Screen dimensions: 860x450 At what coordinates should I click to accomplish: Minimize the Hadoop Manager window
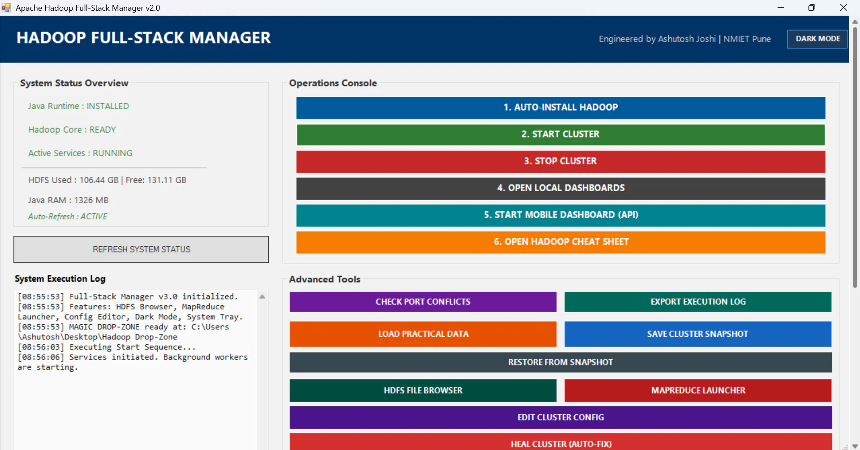tap(781, 8)
